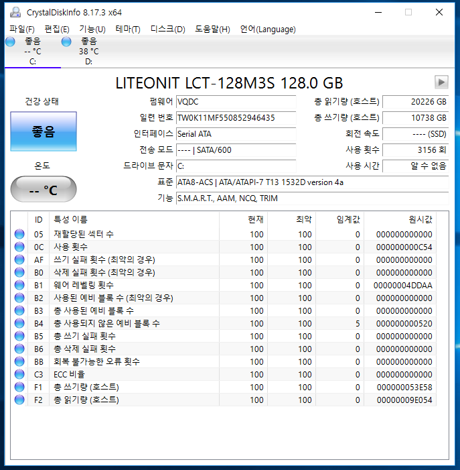
Task: Click status icon for attribute B2
Action: pyautogui.click(x=19, y=298)
